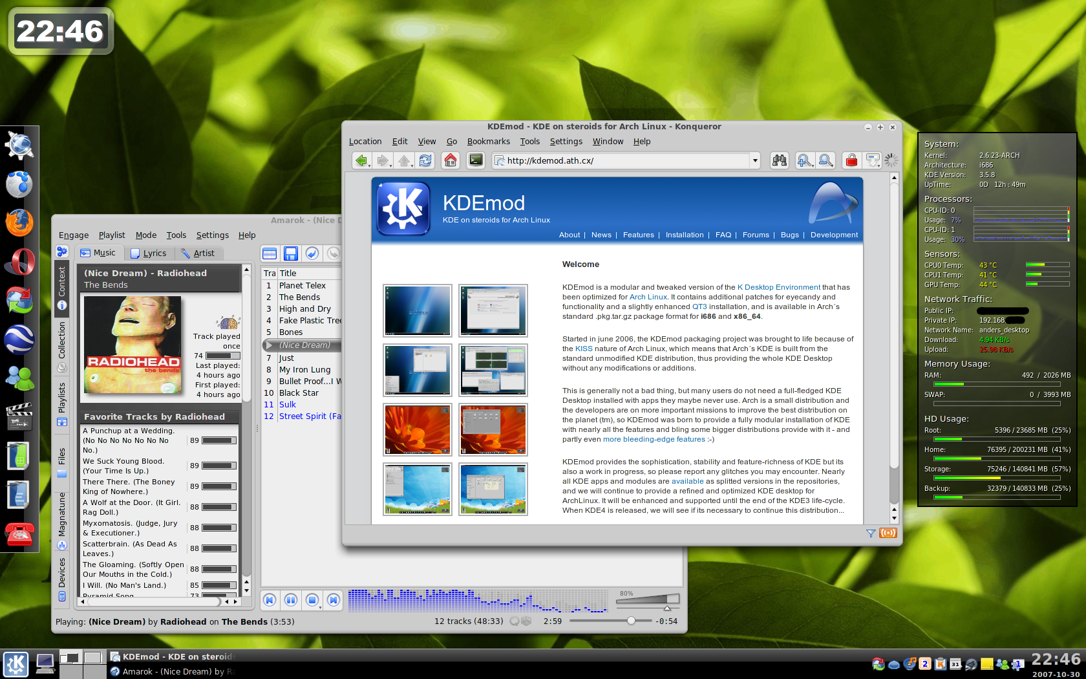Expand the Konqueror URL history dropdown

[754, 160]
